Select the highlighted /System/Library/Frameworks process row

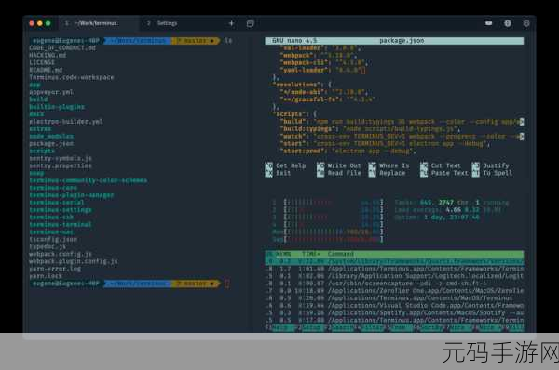(x=394, y=261)
